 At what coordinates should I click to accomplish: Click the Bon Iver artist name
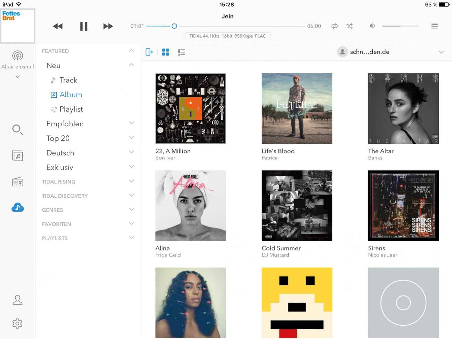(165, 158)
